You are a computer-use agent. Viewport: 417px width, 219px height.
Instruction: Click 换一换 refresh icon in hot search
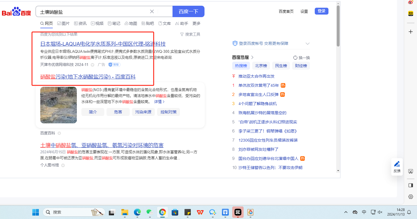[x=295, y=58]
